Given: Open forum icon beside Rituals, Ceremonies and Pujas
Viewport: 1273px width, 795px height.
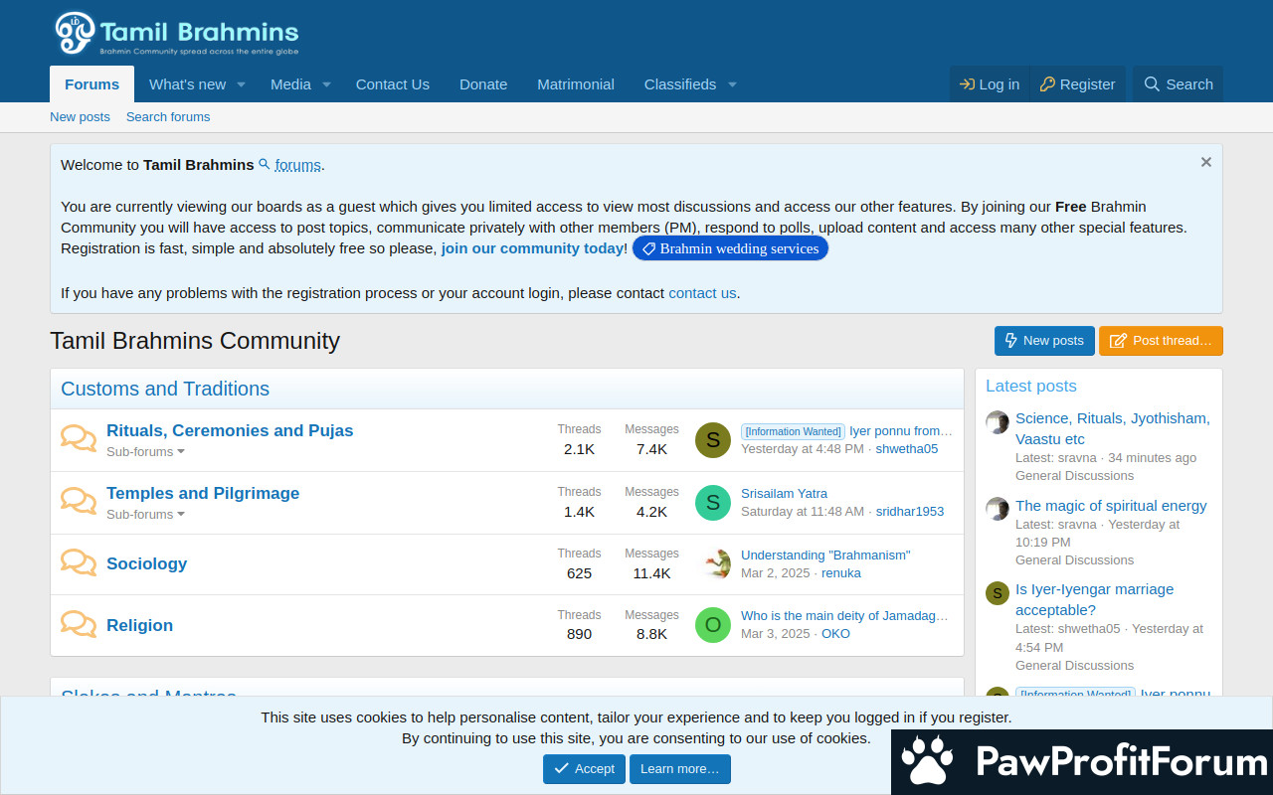Looking at the screenshot, I should click(79, 439).
